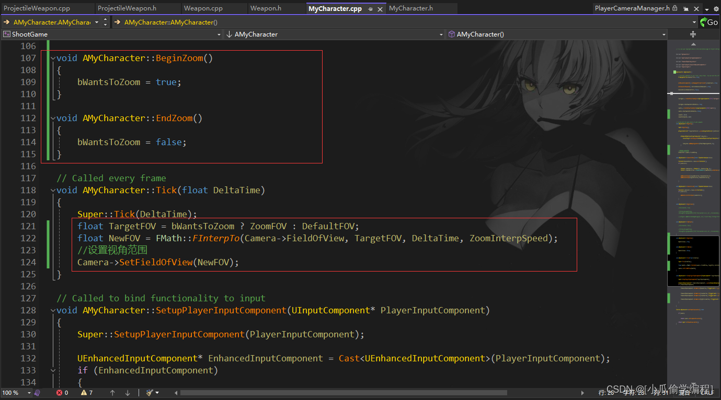This screenshot has height=400, width=721.
Task: Click the lock icon on PlayerCameraManager.h tab
Action: pos(675,8)
